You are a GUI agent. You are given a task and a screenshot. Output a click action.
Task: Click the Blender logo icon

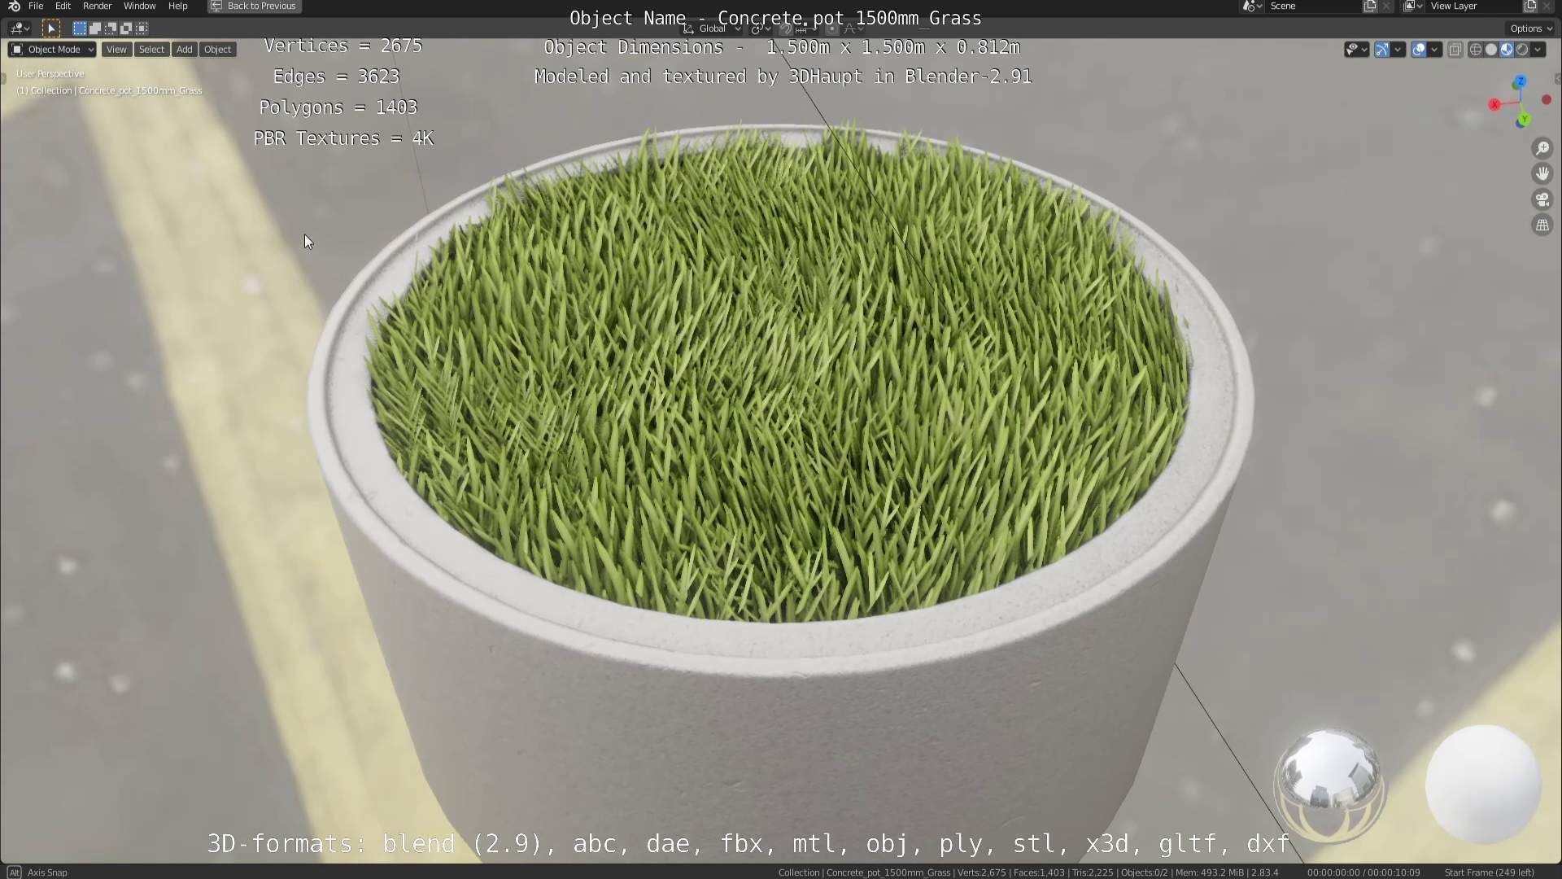[x=13, y=6]
